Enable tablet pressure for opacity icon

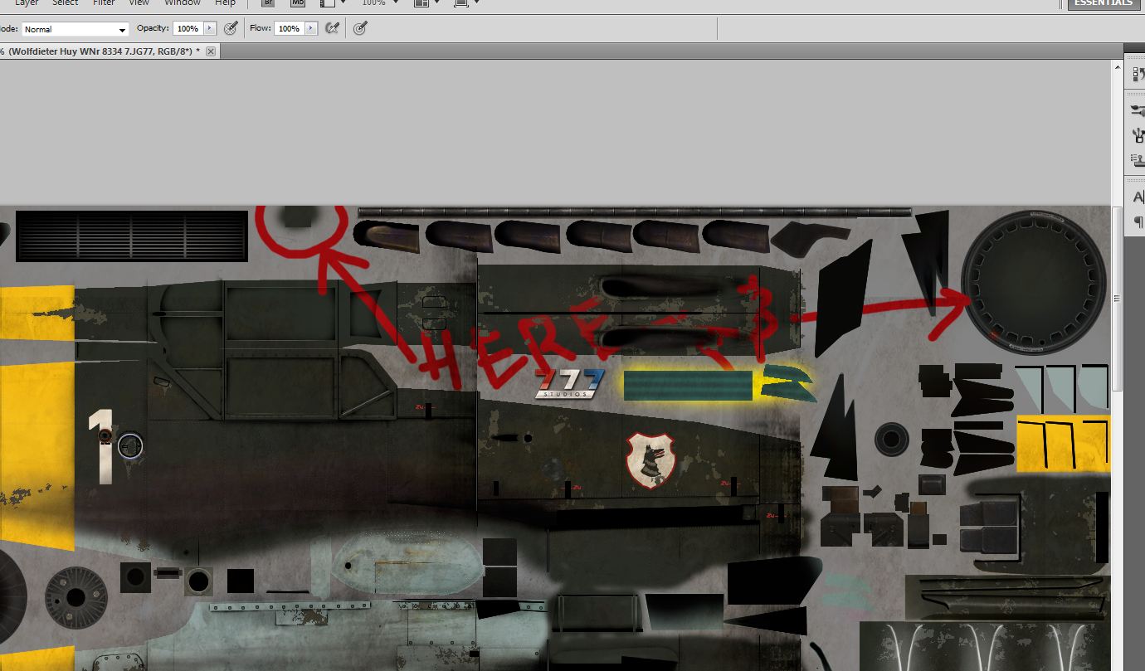(x=231, y=28)
